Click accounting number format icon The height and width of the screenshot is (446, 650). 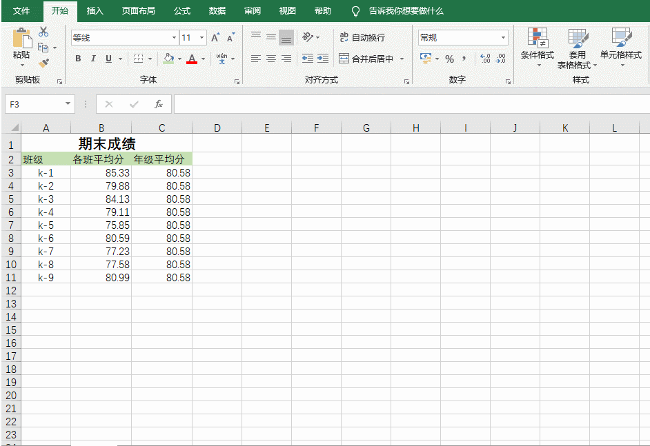[x=425, y=59]
